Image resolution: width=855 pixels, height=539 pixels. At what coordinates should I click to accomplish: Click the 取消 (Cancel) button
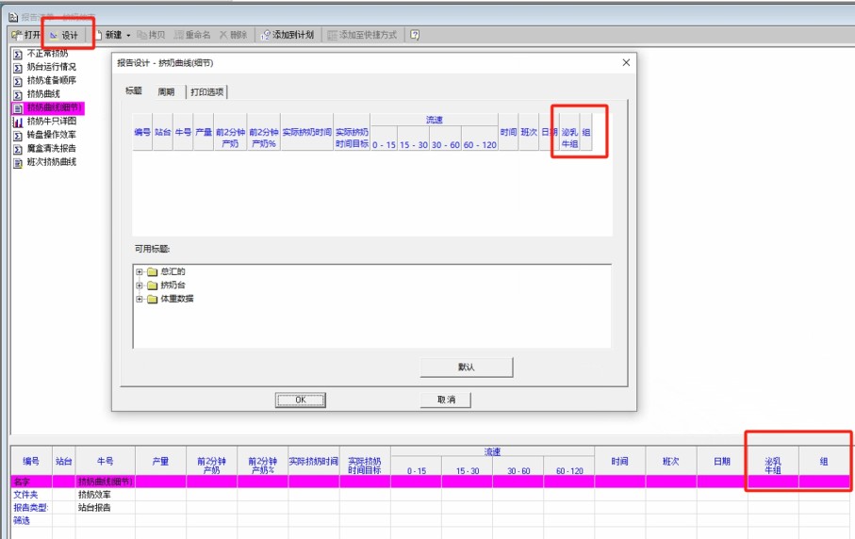coord(446,400)
